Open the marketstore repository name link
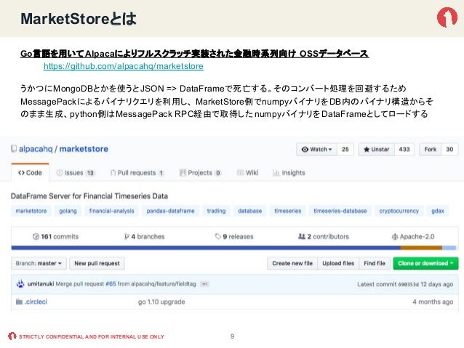Viewport: 464px width, 348px height. (84, 149)
